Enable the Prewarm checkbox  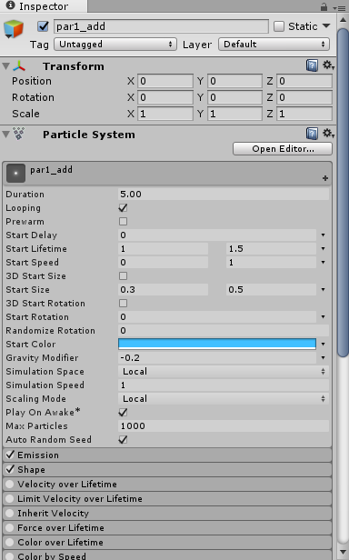123,222
